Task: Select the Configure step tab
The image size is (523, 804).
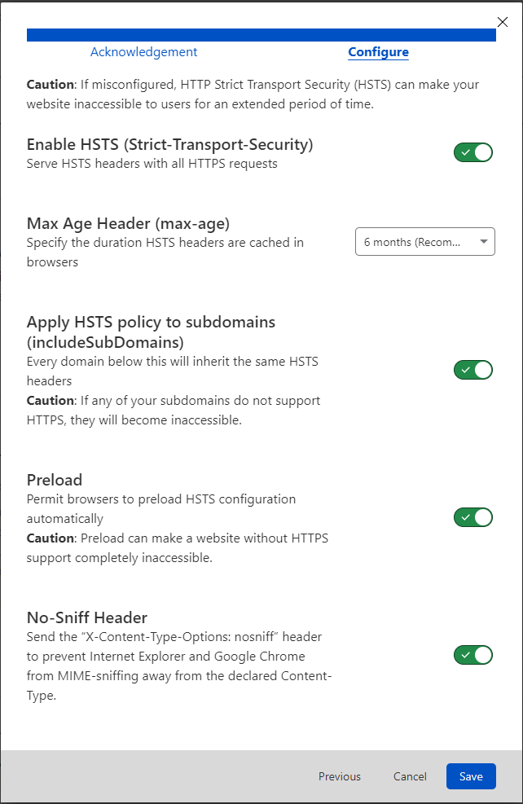Action: (x=378, y=52)
